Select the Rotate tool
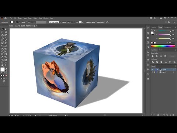Image resolution: width=177 pixels, height=133 pixels. [x=2, y=46]
